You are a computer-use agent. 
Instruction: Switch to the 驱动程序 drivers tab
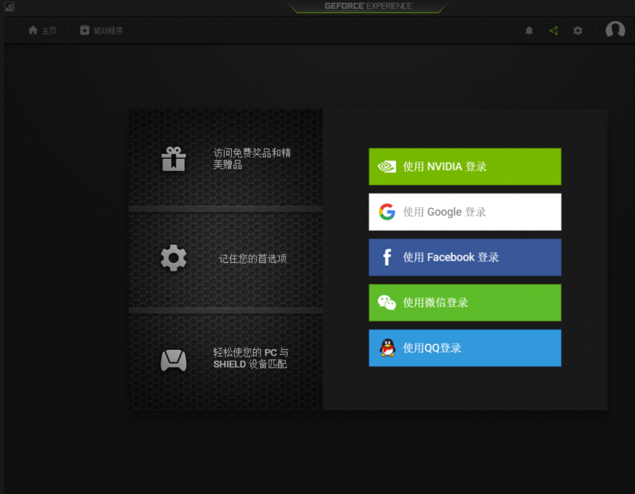pyautogui.click(x=102, y=31)
